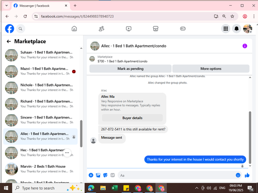This screenshot has height=193, width=258.
Task: Open the Windows Start menu
Action: (x=6, y=188)
